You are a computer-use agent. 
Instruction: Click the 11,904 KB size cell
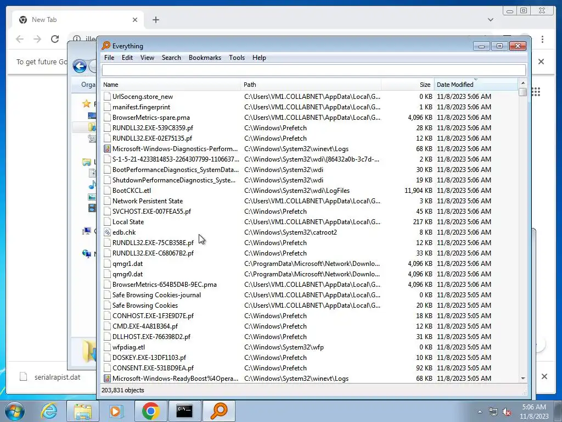click(x=418, y=191)
